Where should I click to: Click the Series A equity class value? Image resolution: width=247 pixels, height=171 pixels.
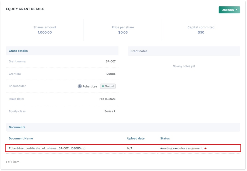[x=110, y=111]
